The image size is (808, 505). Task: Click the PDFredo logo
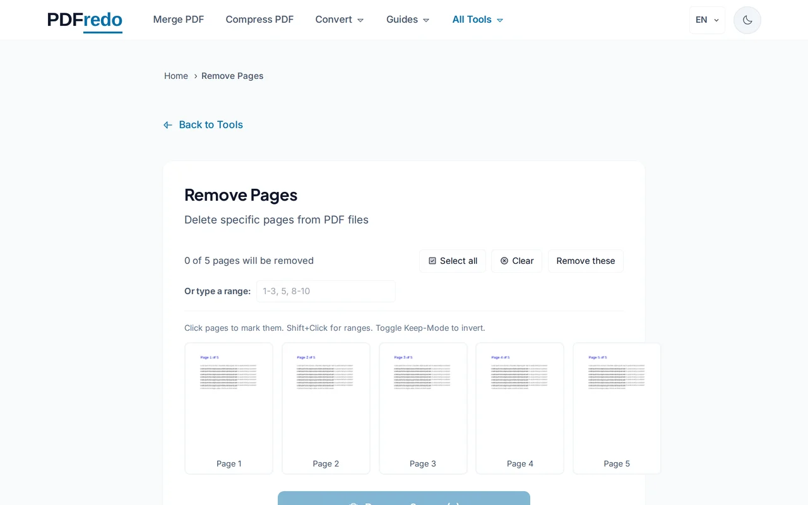85,20
